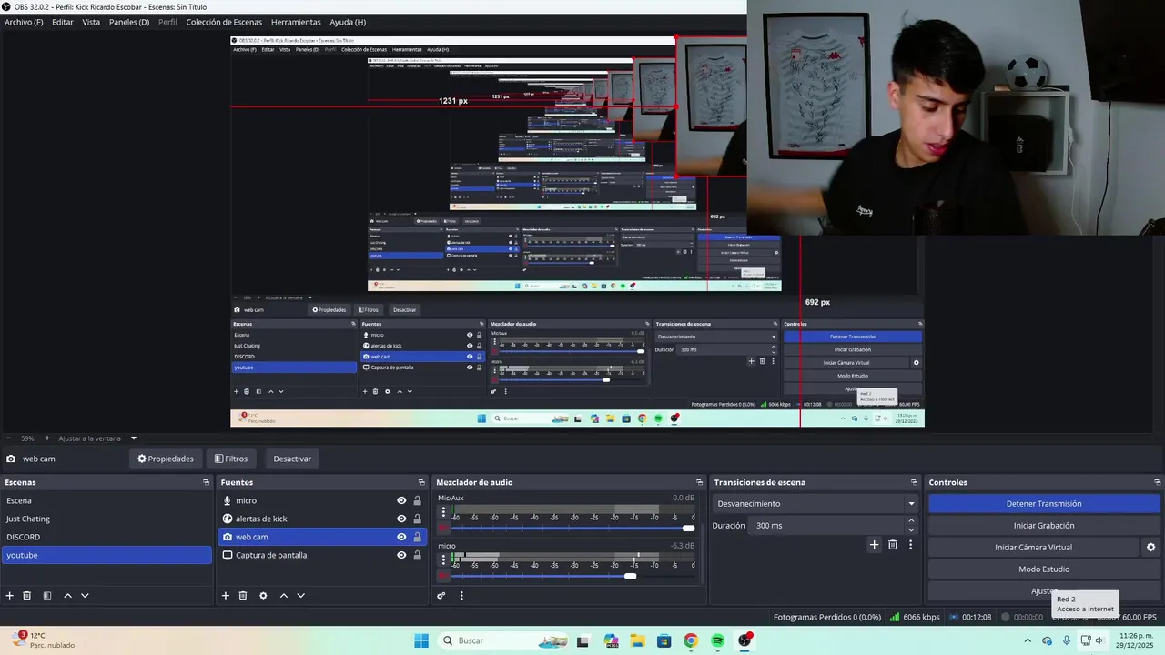Click Desactivar button for web cam
The height and width of the screenshot is (655, 1165).
292,458
